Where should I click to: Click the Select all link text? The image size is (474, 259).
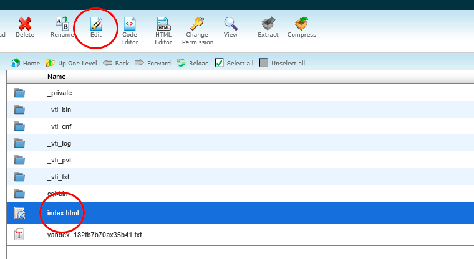(240, 63)
